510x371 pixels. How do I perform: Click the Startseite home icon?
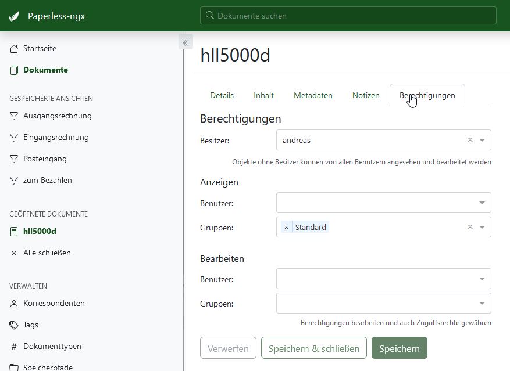pyautogui.click(x=14, y=49)
